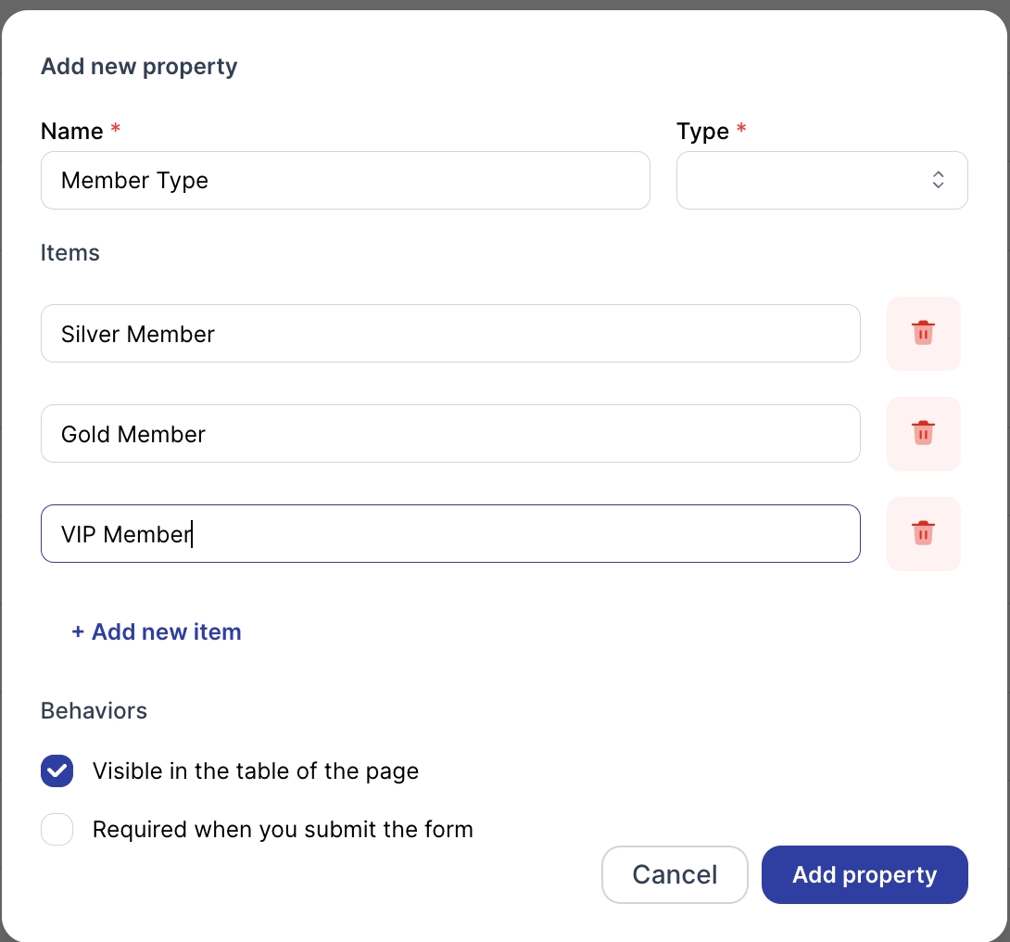Click the Add new property heading
The height and width of the screenshot is (942, 1010).
139,67
